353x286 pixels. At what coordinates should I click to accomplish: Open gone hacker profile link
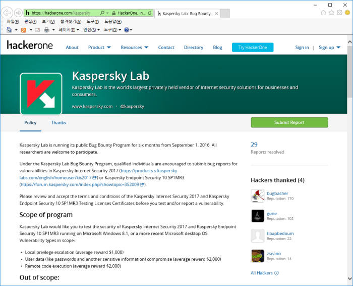(x=272, y=213)
